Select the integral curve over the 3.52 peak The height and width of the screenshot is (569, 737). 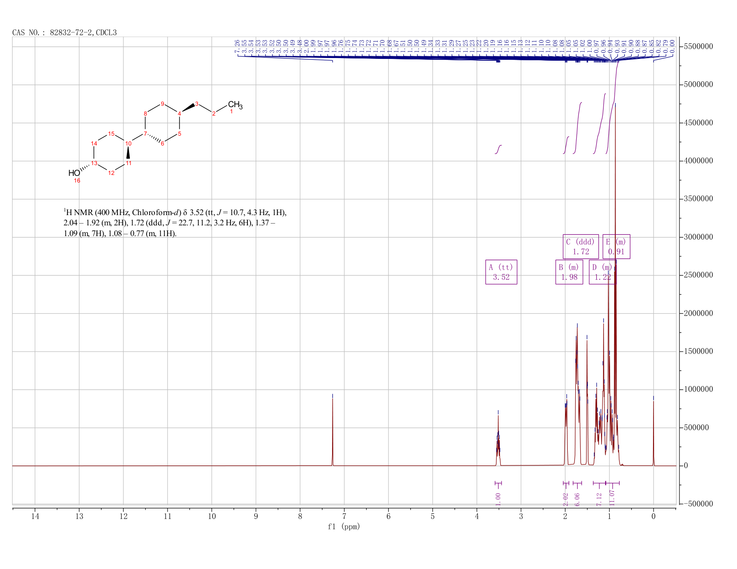pyautogui.click(x=498, y=149)
